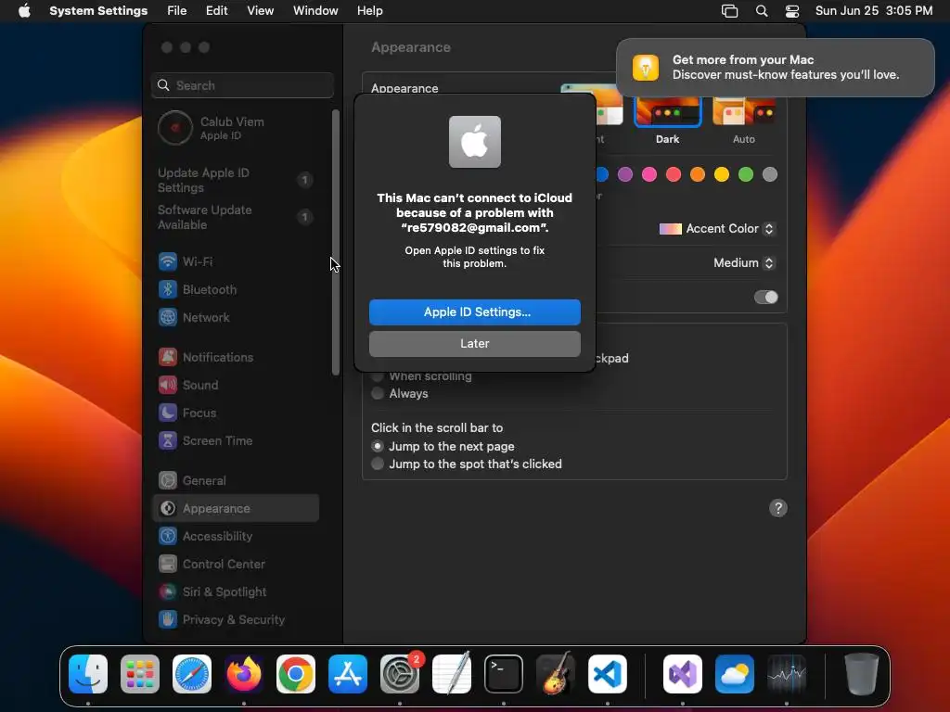Screen dimensions: 950x712
Task: Open Weather app from the Dock
Action: click(735, 674)
